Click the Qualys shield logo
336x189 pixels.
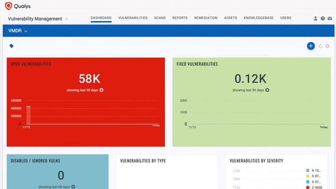[8, 6]
